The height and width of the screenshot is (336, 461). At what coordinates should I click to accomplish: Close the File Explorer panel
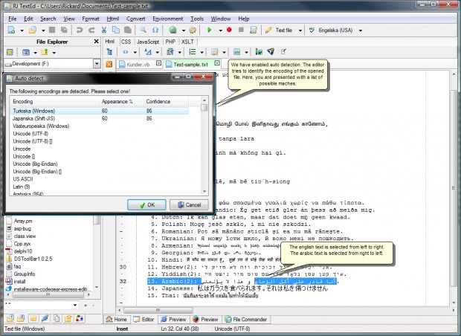point(96,42)
